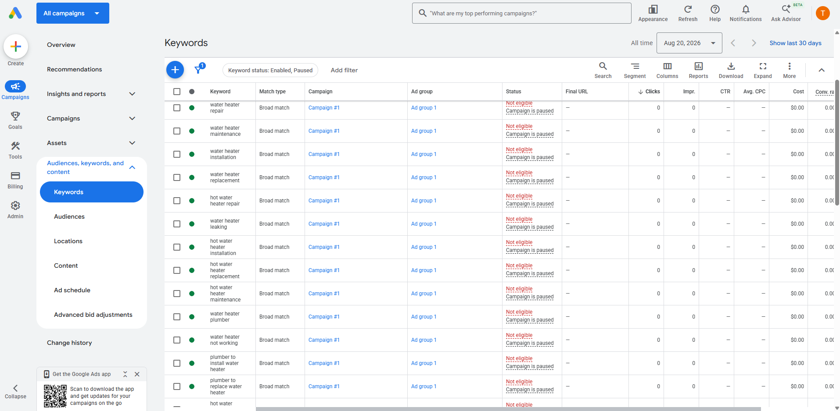The height and width of the screenshot is (411, 840).
Task: Click the Refresh icon
Action: tap(688, 9)
